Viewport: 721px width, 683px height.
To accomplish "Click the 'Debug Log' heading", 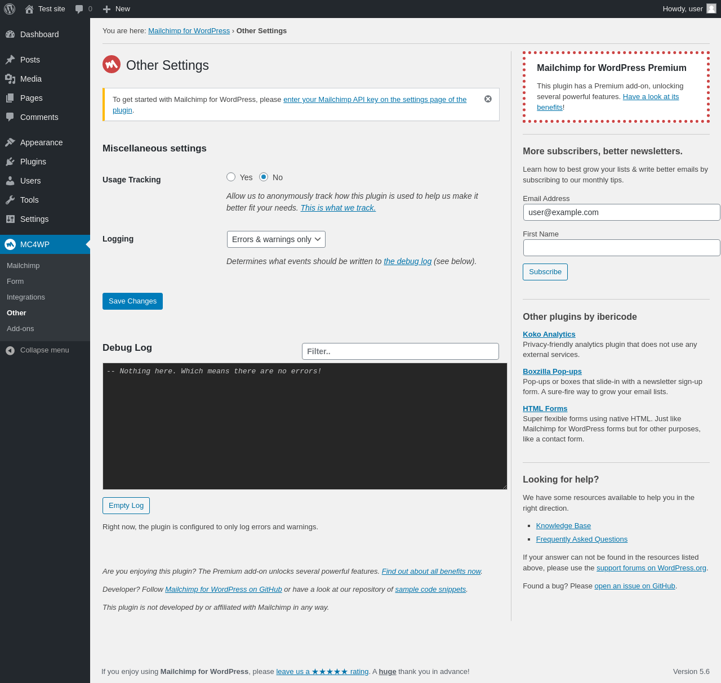I will [x=127, y=347].
